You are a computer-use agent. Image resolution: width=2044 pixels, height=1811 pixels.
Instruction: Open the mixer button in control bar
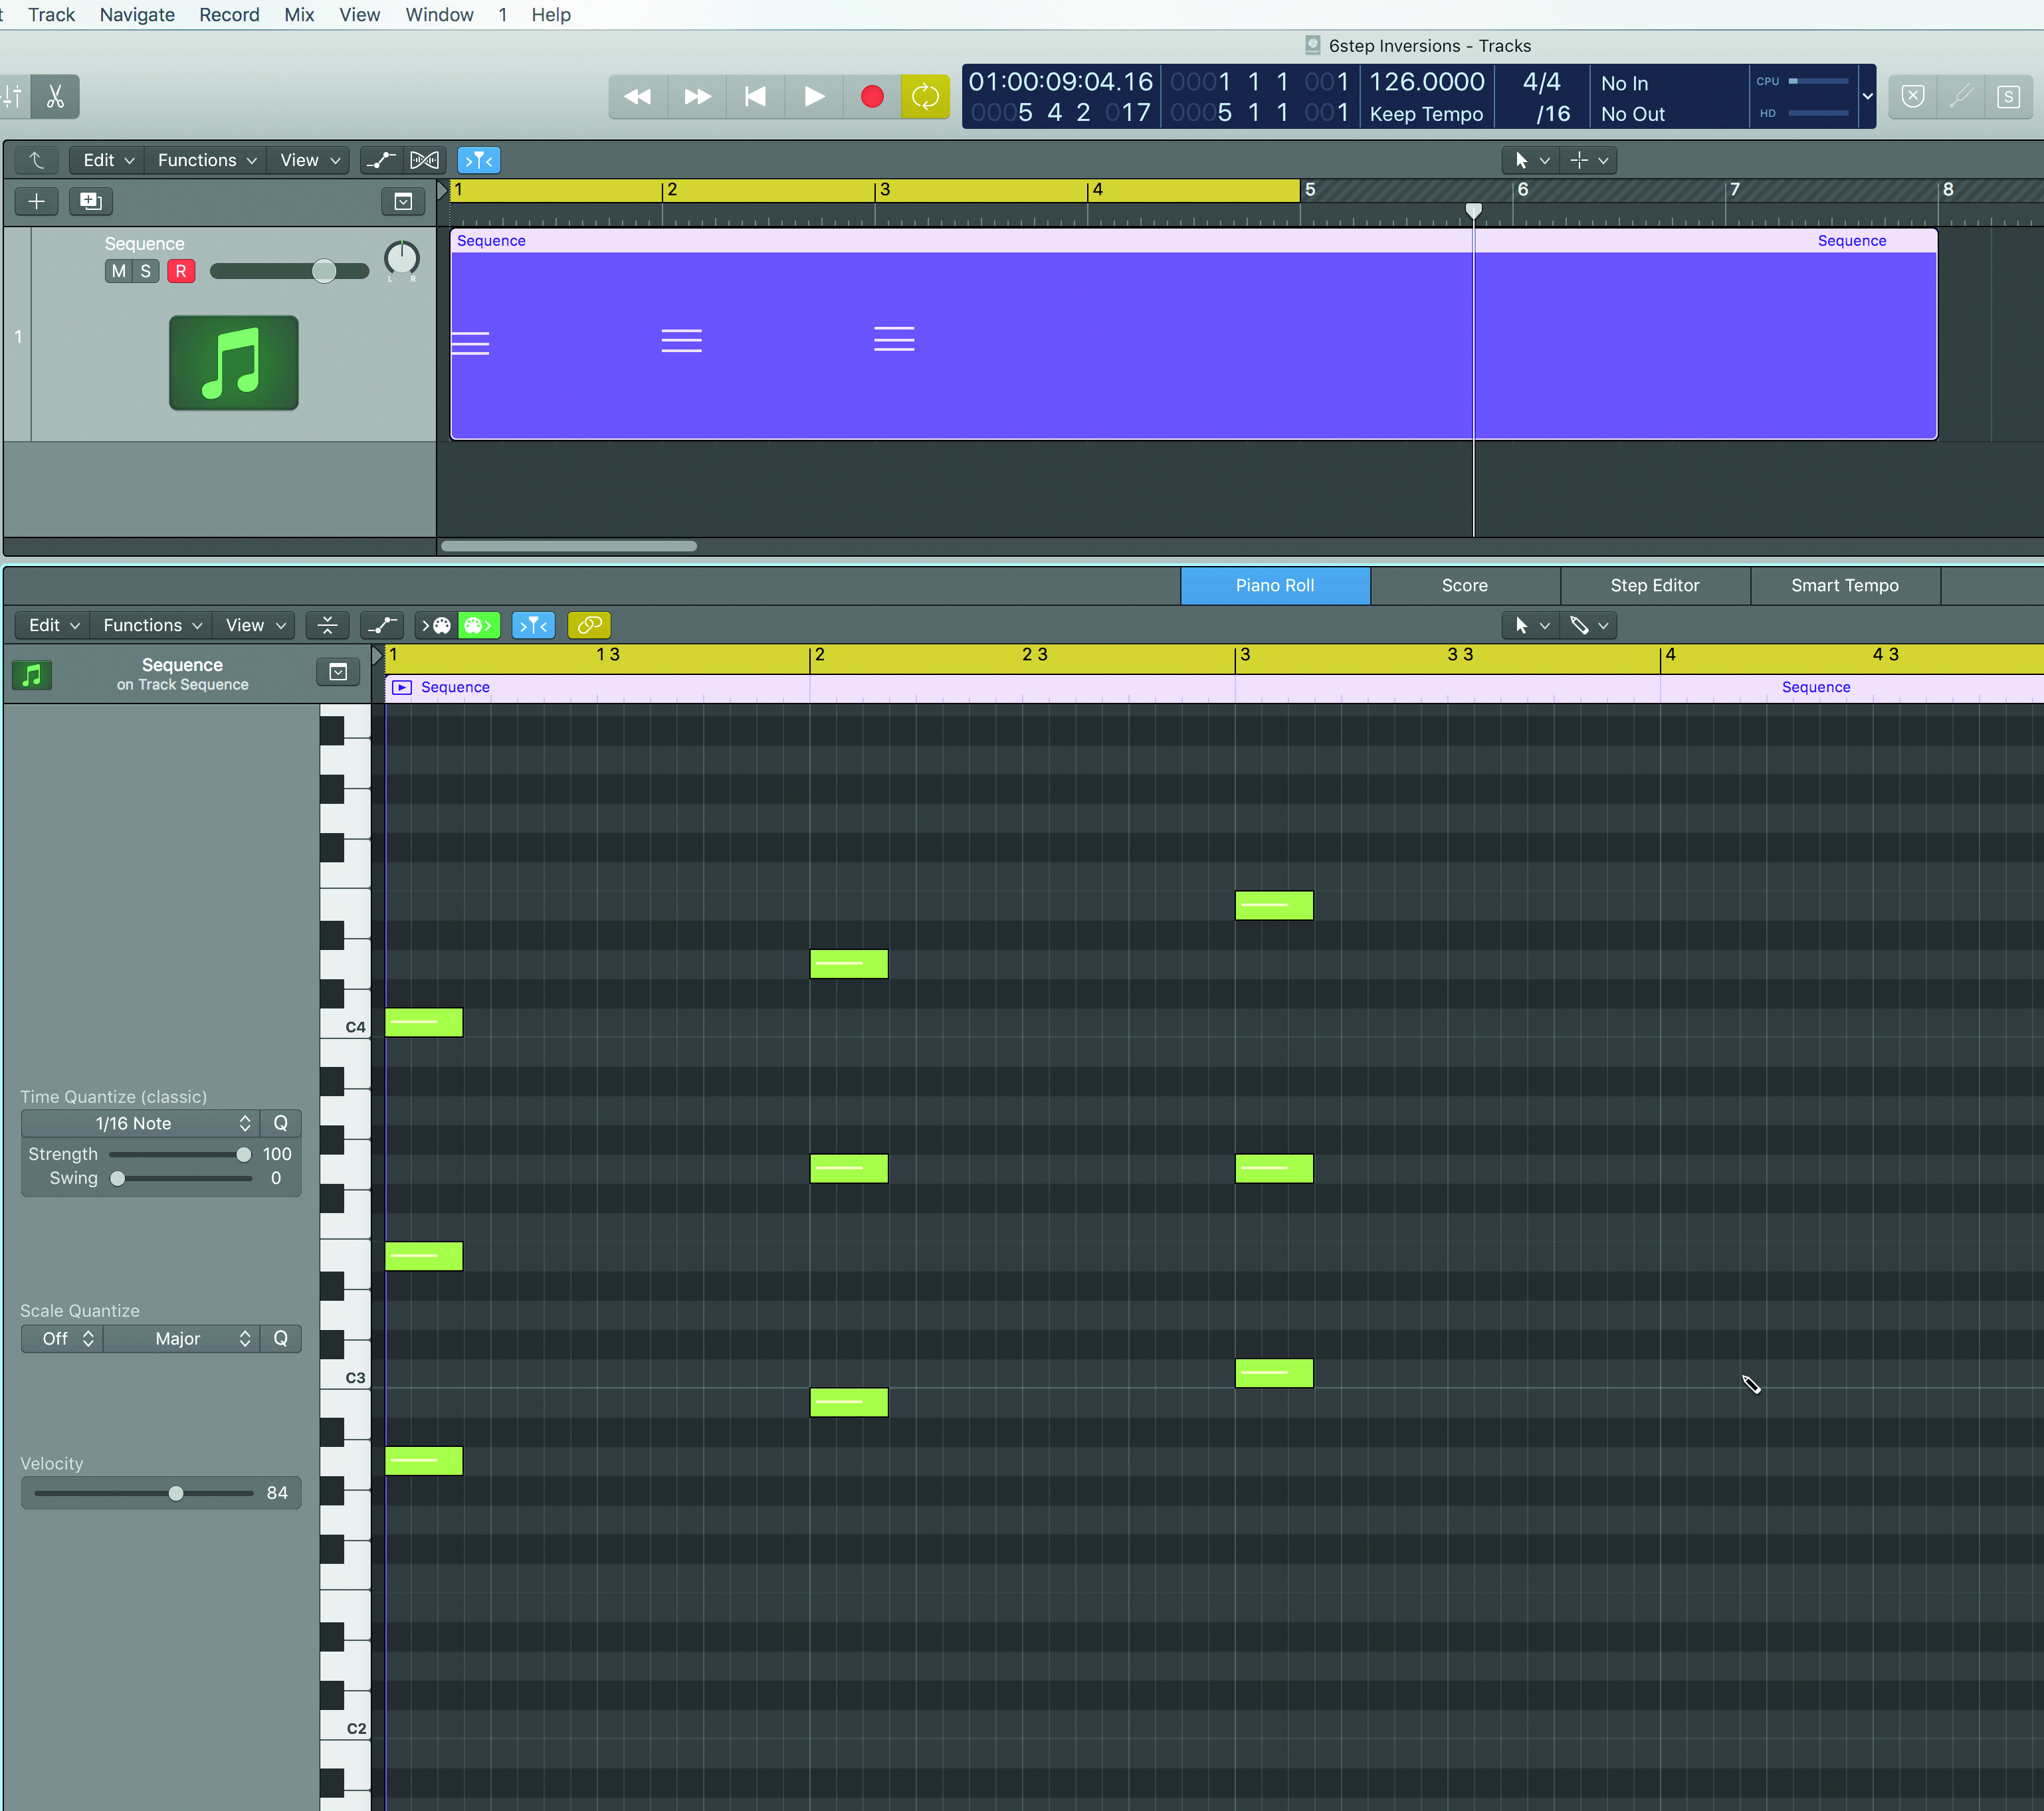click(x=12, y=96)
